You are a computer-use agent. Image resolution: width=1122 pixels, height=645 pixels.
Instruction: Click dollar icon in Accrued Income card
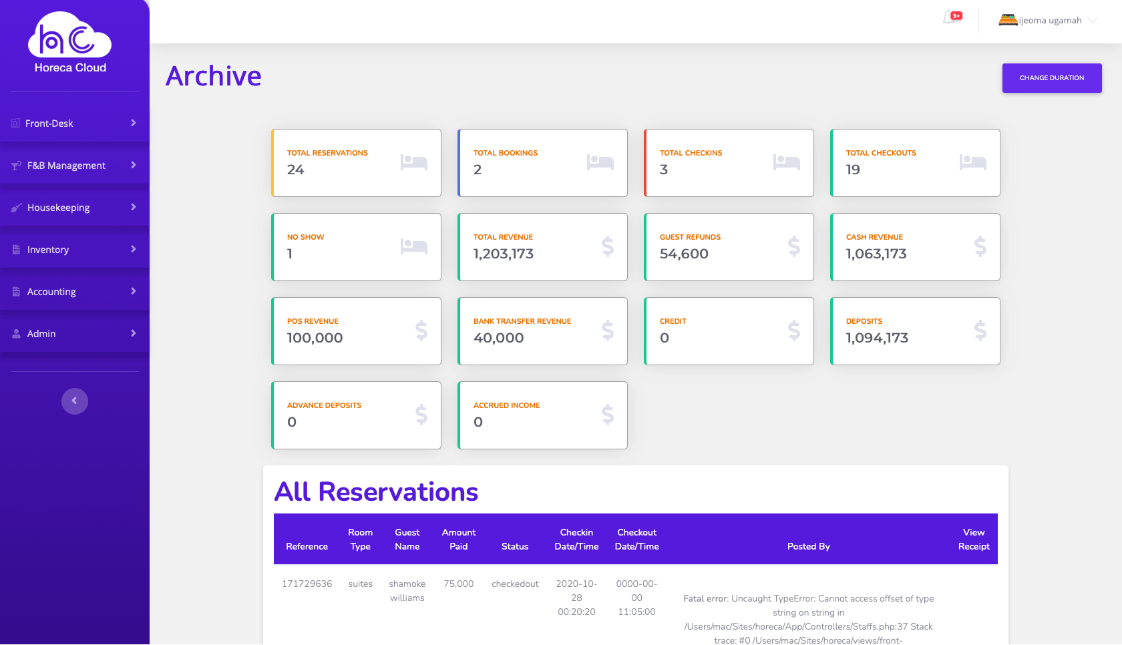click(608, 415)
